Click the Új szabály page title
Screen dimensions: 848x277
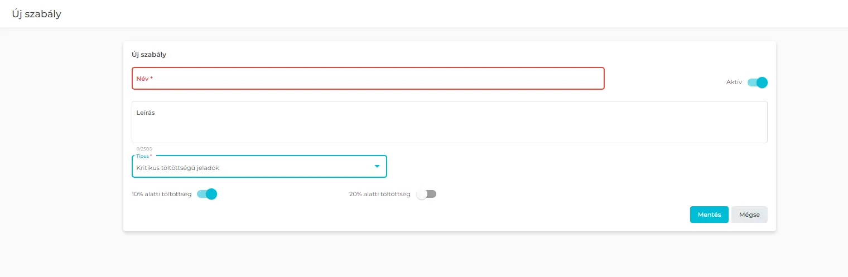click(x=37, y=14)
